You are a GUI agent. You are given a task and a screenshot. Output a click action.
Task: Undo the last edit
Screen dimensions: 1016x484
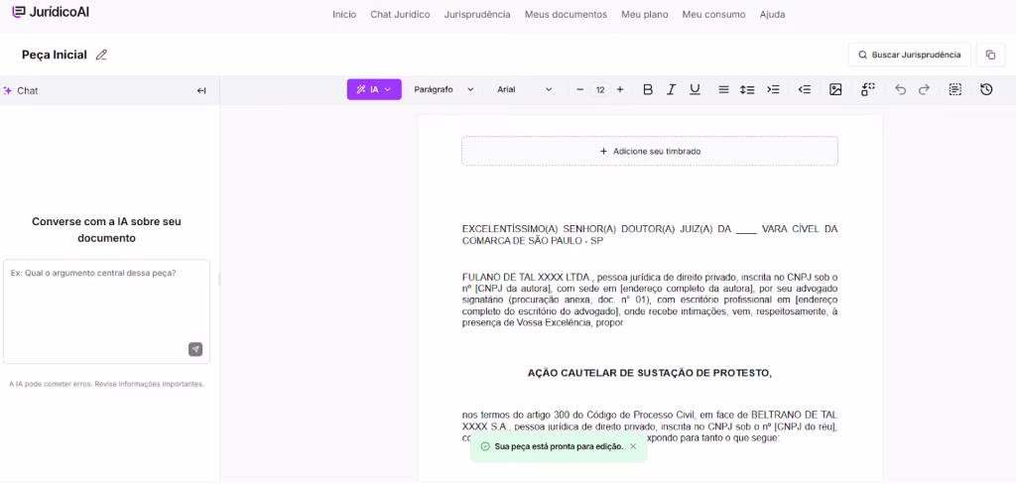[900, 89]
